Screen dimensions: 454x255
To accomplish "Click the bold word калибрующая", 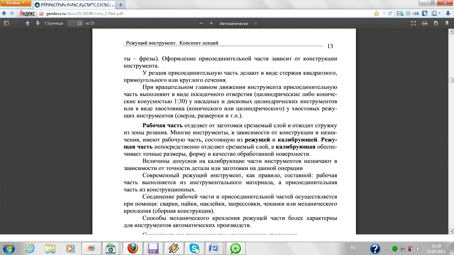I will tap(296, 147).
